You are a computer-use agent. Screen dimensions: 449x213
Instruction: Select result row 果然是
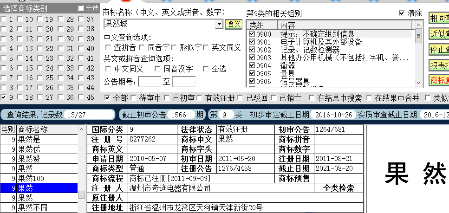(x=39, y=139)
